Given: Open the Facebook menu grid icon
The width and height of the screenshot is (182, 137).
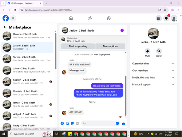Looking at the screenshot, I should 159,18.
